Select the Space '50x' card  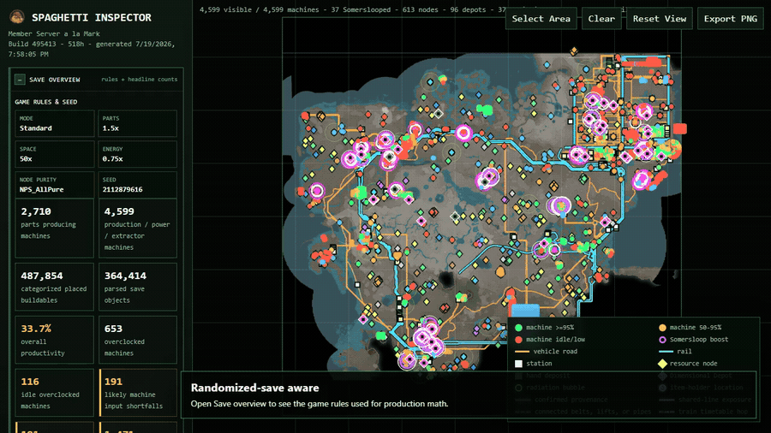[x=54, y=154]
